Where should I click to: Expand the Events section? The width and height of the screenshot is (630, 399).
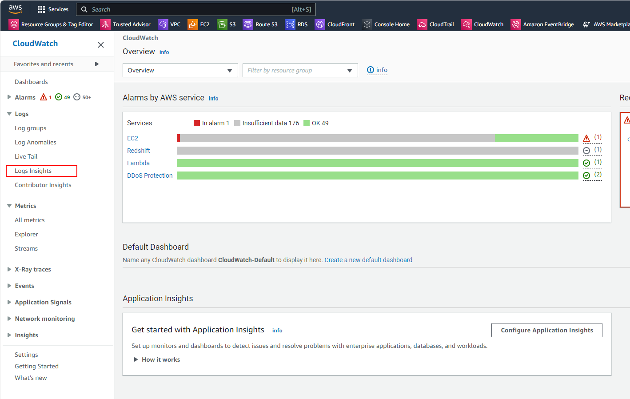pyautogui.click(x=9, y=286)
